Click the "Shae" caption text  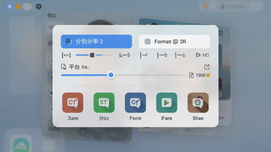(198, 118)
